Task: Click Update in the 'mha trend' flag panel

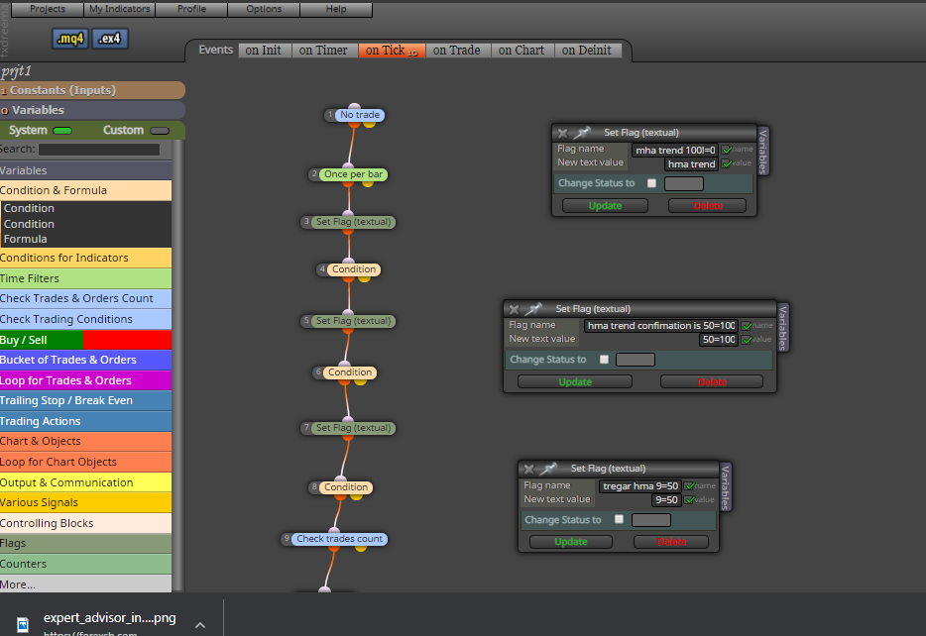Action: (x=606, y=205)
